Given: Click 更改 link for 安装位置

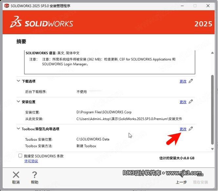Looking at the screenshot, I should (x=183, y=102).
